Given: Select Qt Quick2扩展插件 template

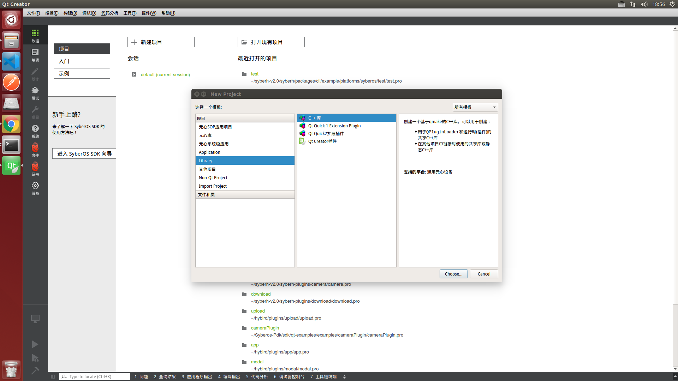Looking at the screenshot, I should (x=347, y=133).
